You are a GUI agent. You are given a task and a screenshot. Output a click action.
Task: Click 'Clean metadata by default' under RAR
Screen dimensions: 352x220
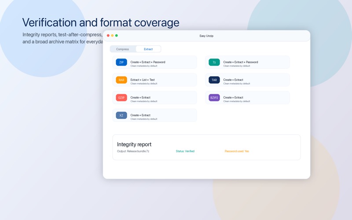coord(144,84)
